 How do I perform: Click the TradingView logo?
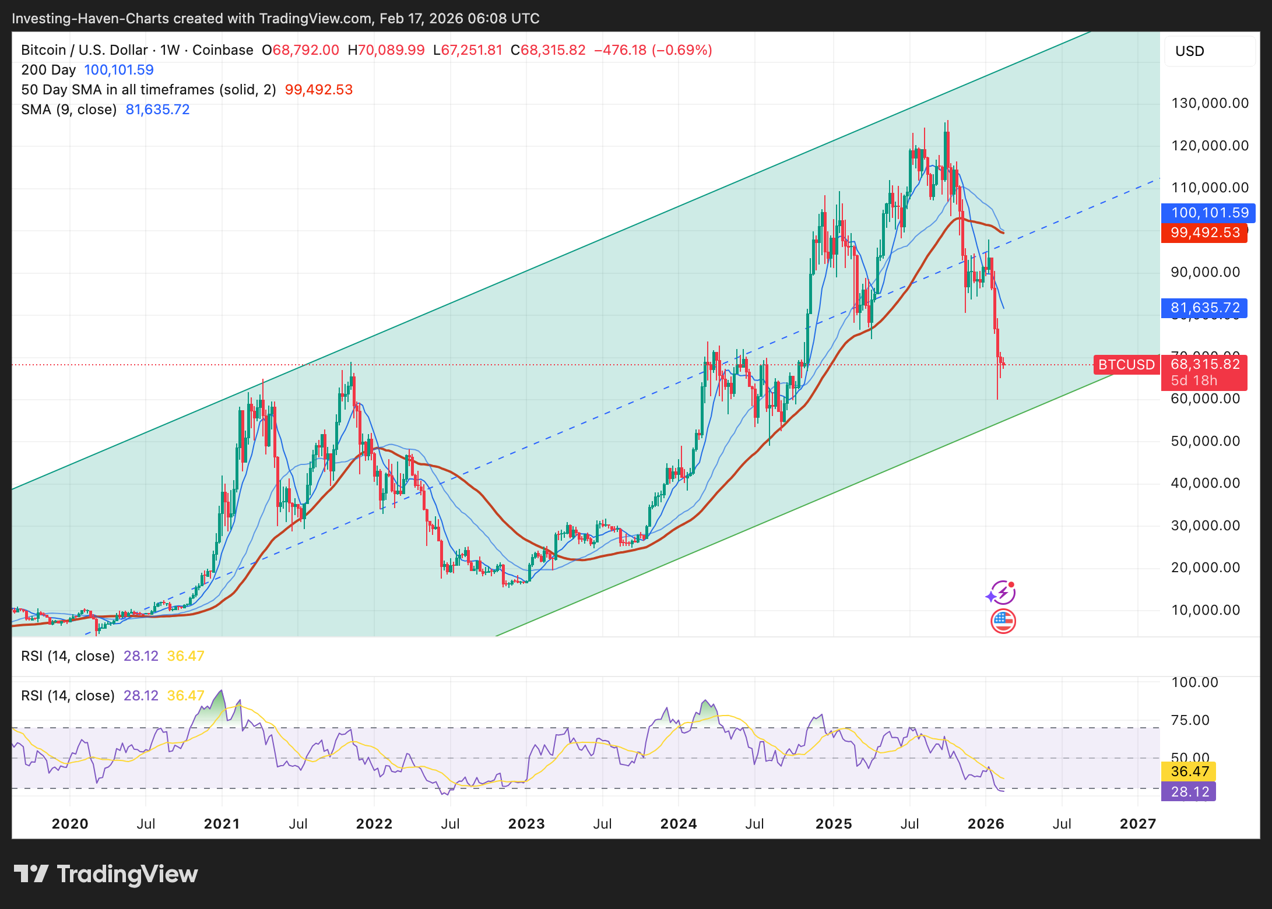[30, 873]
